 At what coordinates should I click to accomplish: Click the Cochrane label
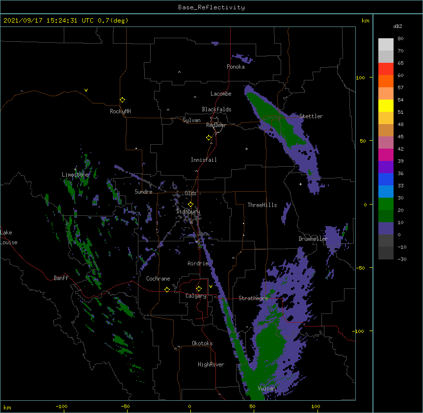(x=158, y=279)
